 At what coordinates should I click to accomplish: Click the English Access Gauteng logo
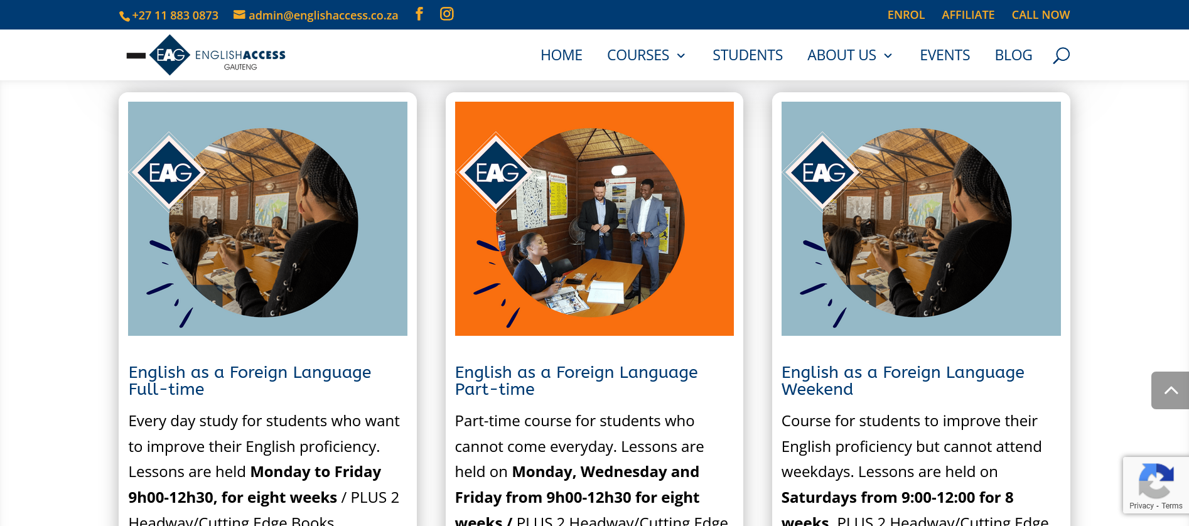pyautogui.click(x=207, y=55)
